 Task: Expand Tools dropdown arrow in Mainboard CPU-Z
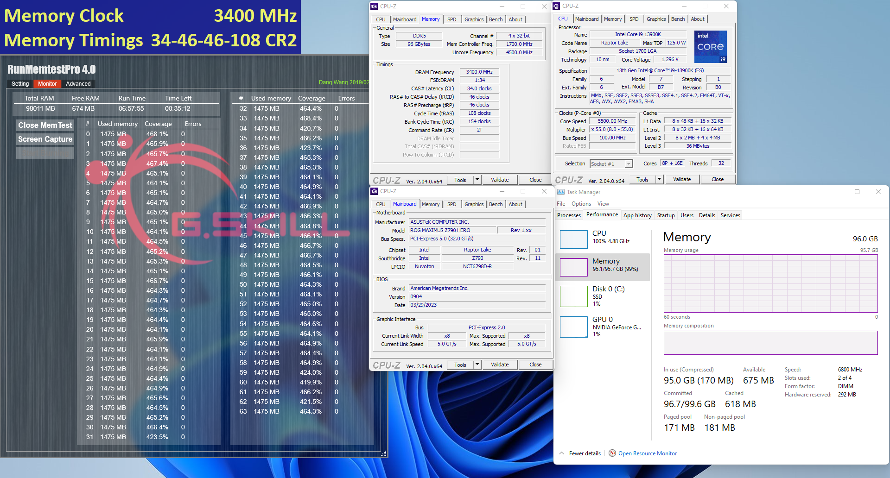pos(477,365)
